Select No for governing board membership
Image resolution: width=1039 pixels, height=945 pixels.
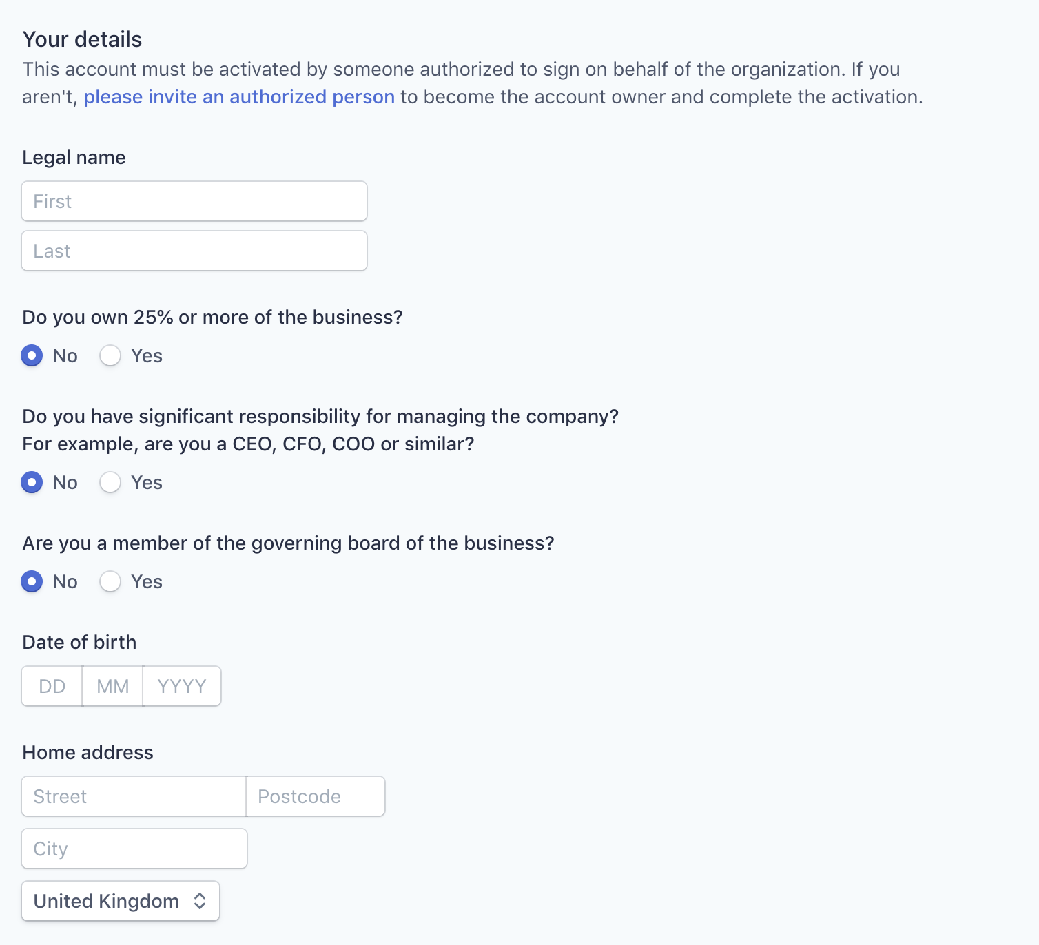coord(32,581)
